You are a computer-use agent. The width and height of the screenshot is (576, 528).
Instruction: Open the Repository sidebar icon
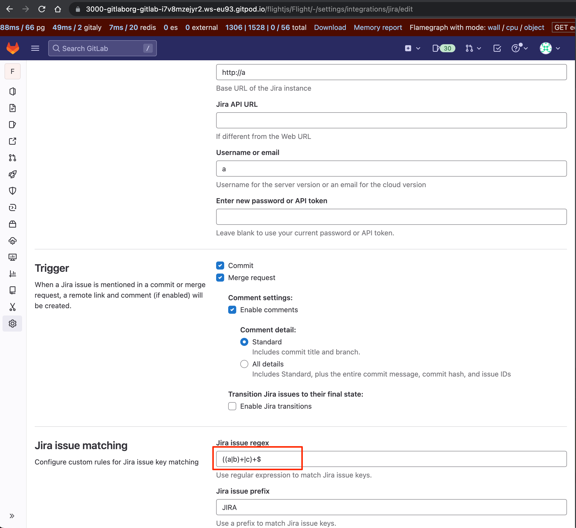[x=12, y=108]
